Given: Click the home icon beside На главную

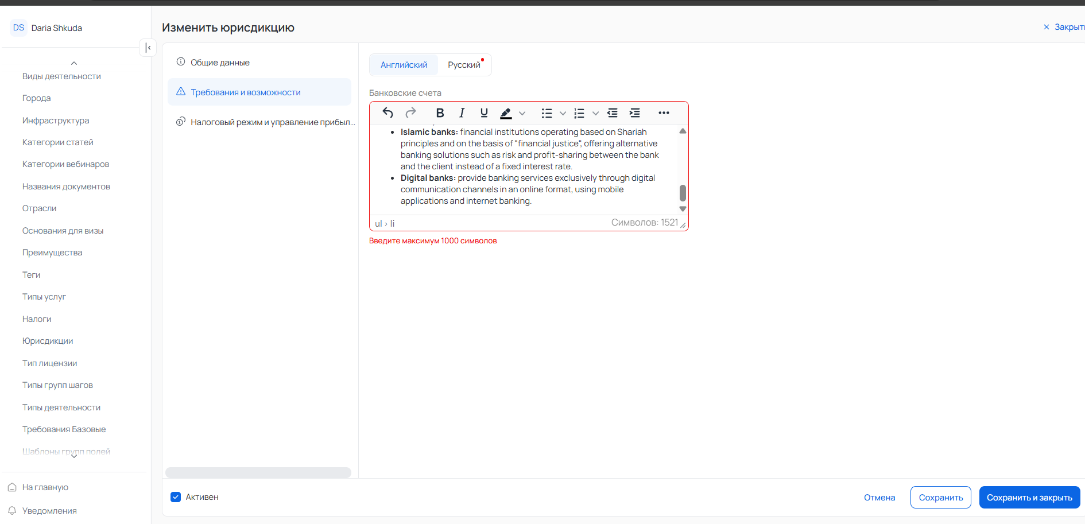Looking at the screenshot, I should [11, 487].
